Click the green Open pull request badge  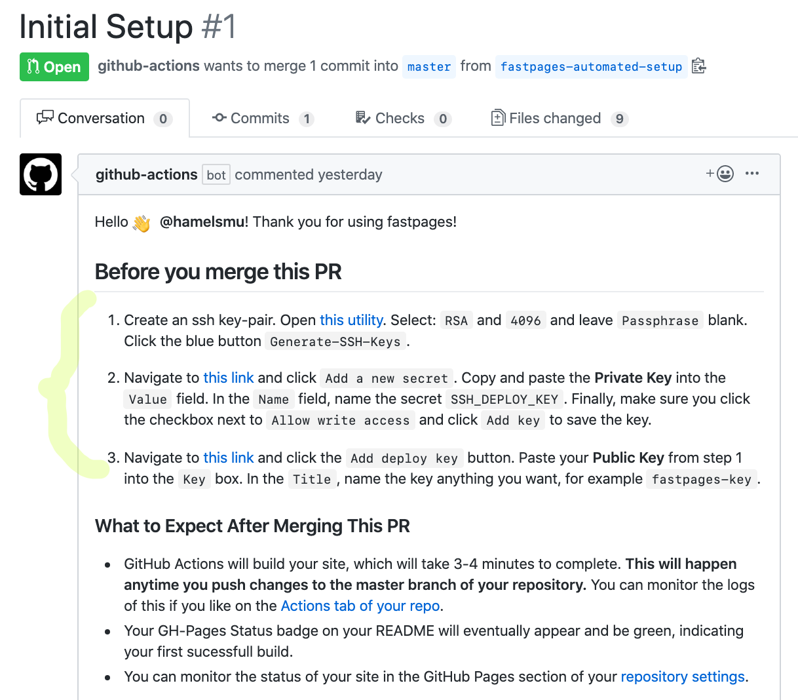point(54,67)
